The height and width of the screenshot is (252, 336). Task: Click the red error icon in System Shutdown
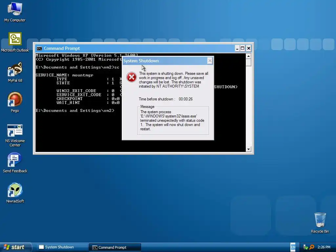(x=131, y=77)
